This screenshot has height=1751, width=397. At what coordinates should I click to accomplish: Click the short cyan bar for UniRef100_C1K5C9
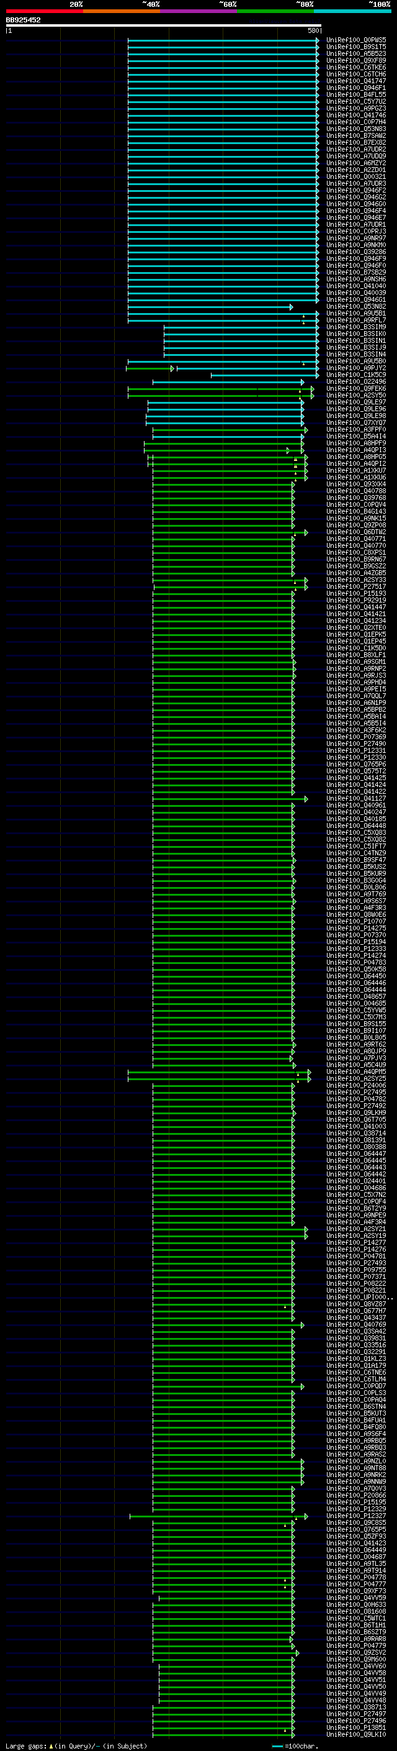265,375
